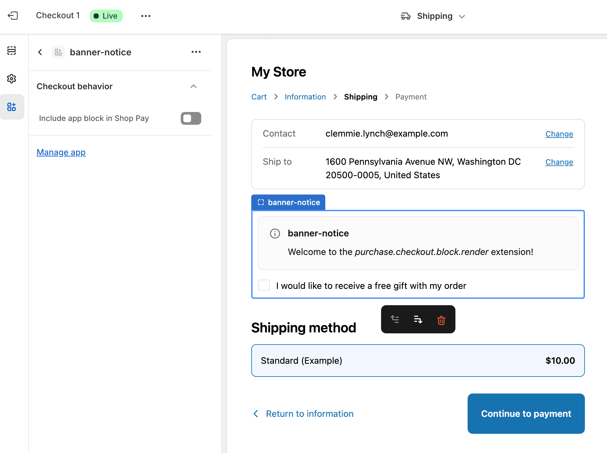The height and width of the screenshot is (453, 607).
Task: Open more actions for Checkout 1
Action: coord(146,16)
